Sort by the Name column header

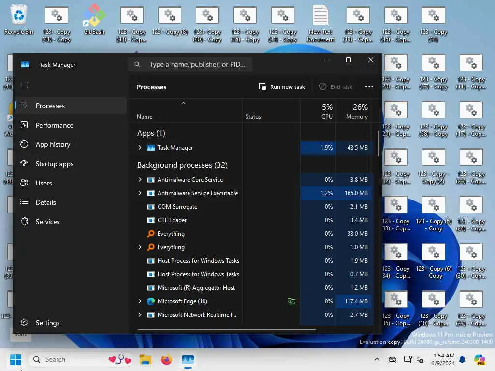tap(186, 112)
